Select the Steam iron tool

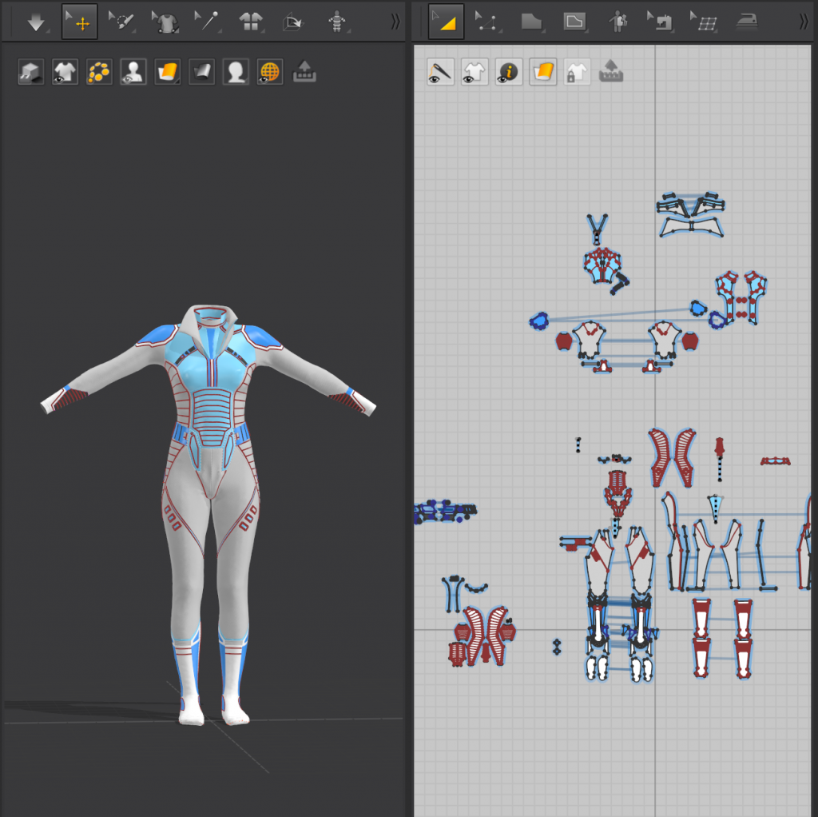(x=746, y=22)
